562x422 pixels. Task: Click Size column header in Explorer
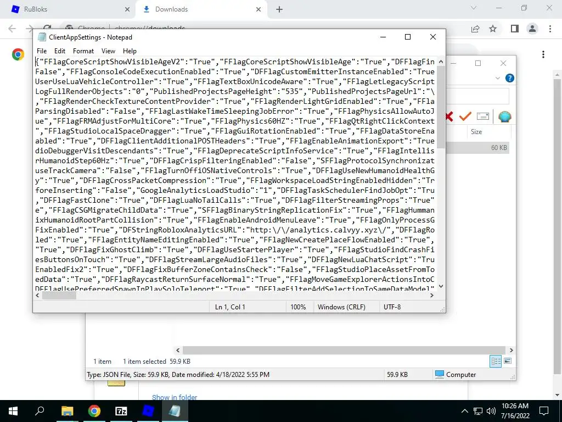[476, 132]
